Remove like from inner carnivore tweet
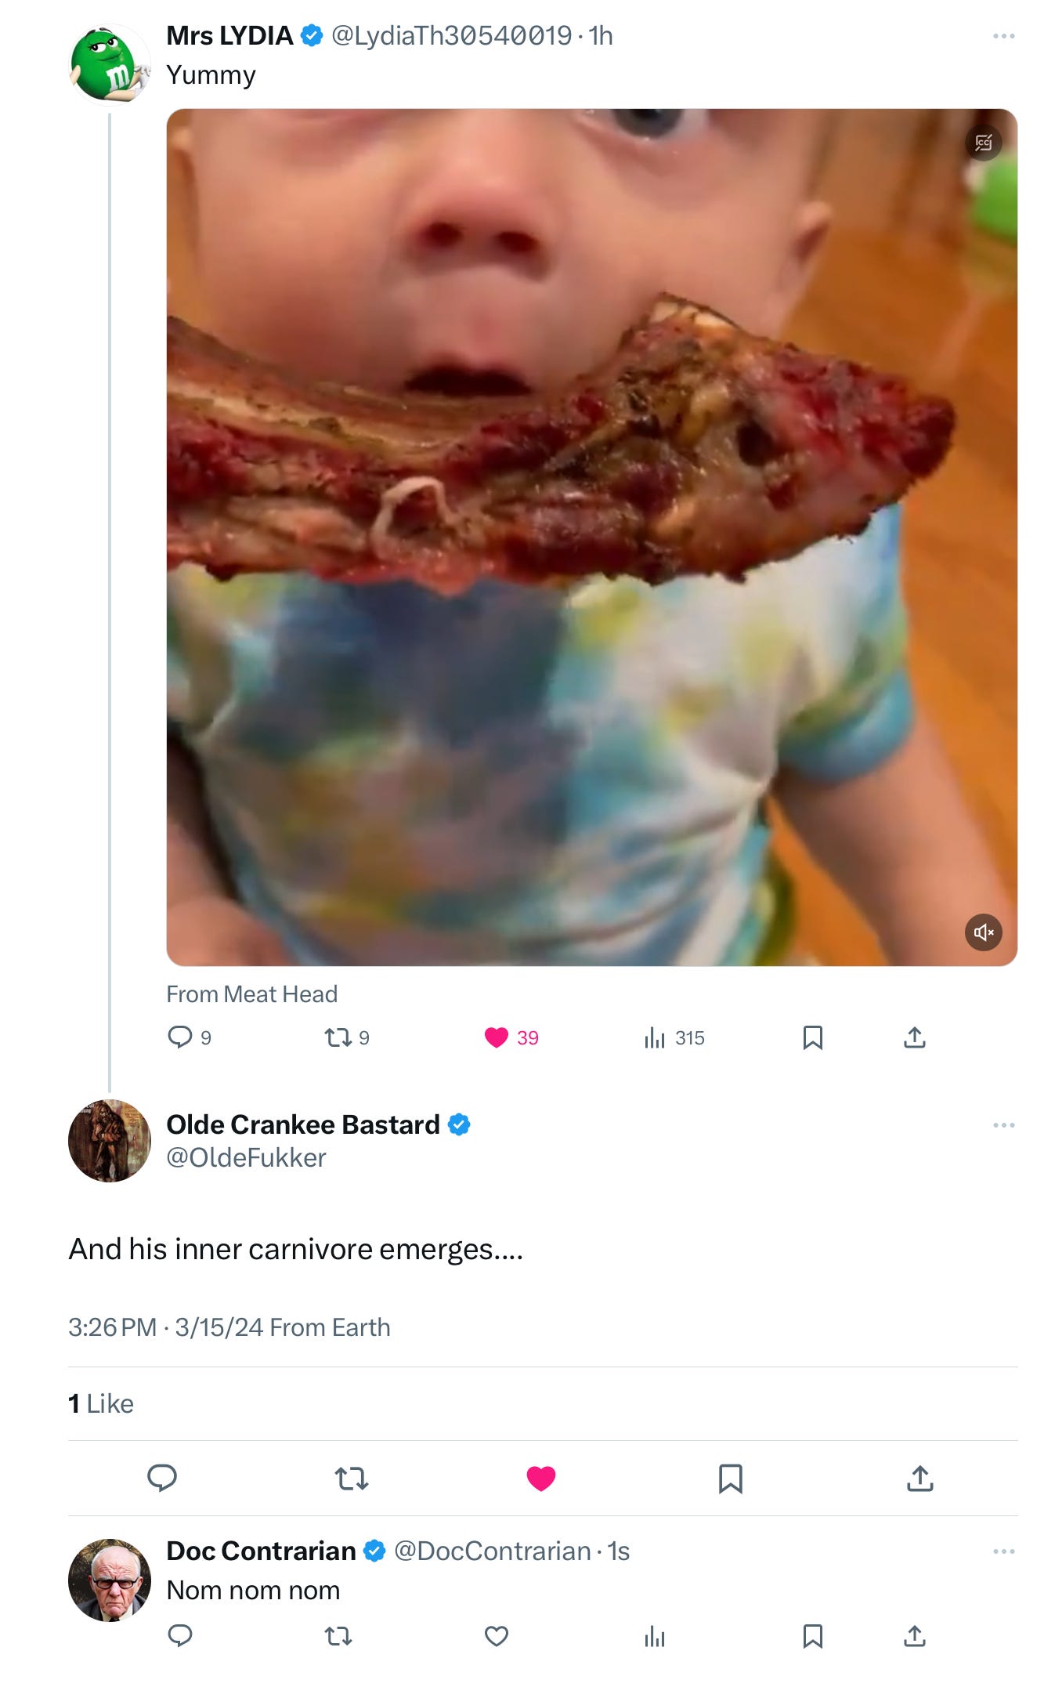Screen dimensions: 1055x1687 (541, 1478)
